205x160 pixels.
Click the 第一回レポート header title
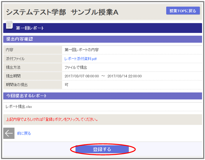(30, 28)
